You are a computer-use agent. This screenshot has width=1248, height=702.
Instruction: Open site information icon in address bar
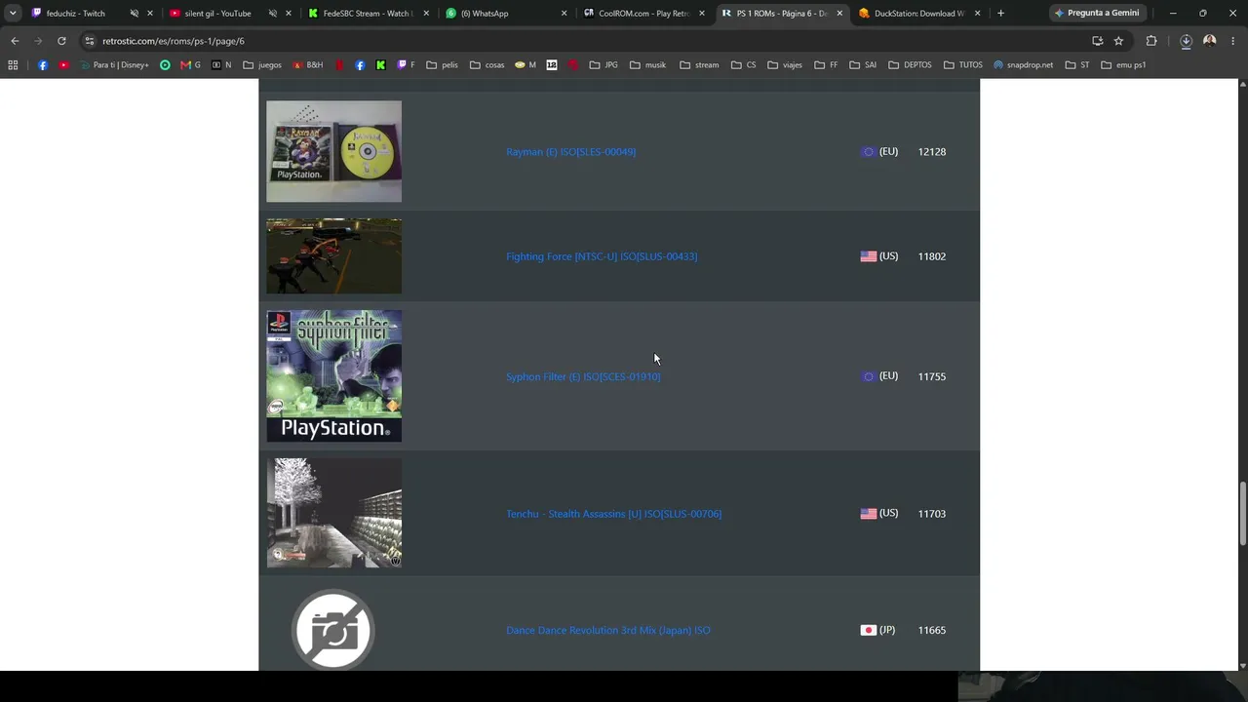tap(90, 41)
